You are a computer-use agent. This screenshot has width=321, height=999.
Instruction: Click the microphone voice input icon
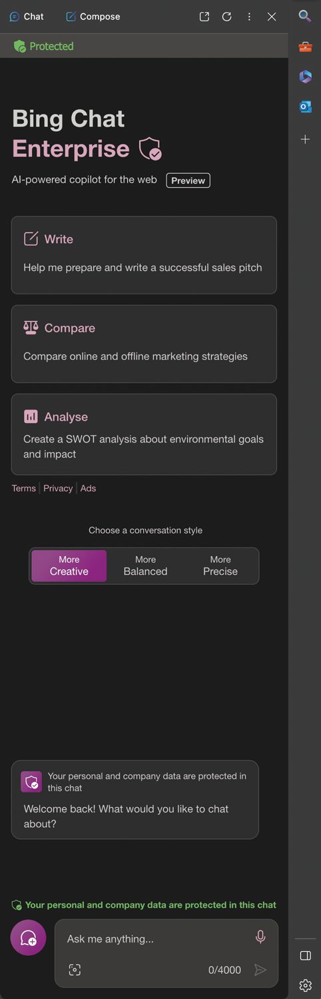(x=260, y=937)
